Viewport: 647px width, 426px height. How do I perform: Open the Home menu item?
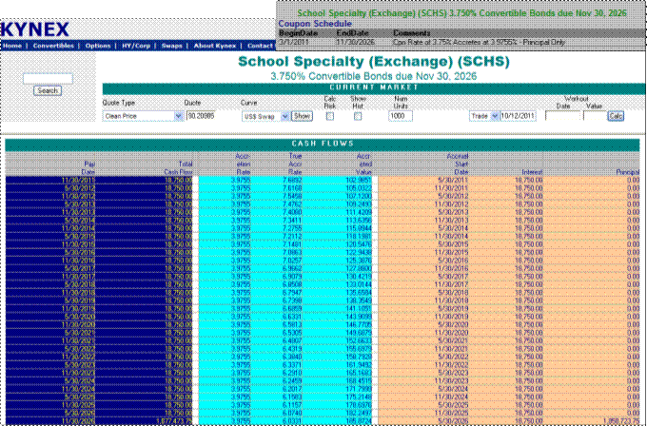pyautogui.click(x=12, y=46)
